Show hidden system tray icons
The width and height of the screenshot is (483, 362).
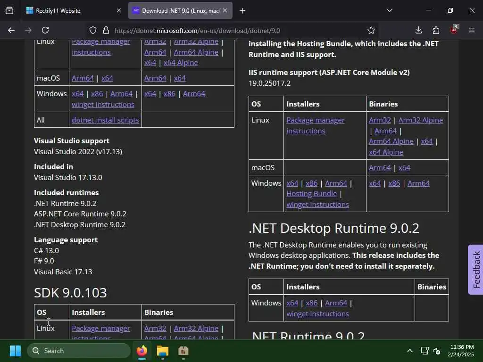(x=410, y=351)
